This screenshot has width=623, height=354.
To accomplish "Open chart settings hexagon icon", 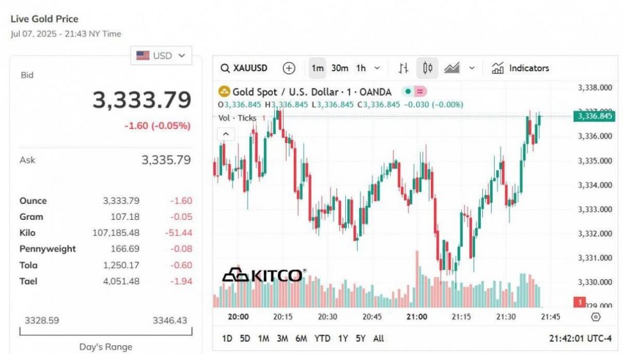I will (x=595, y=317).
